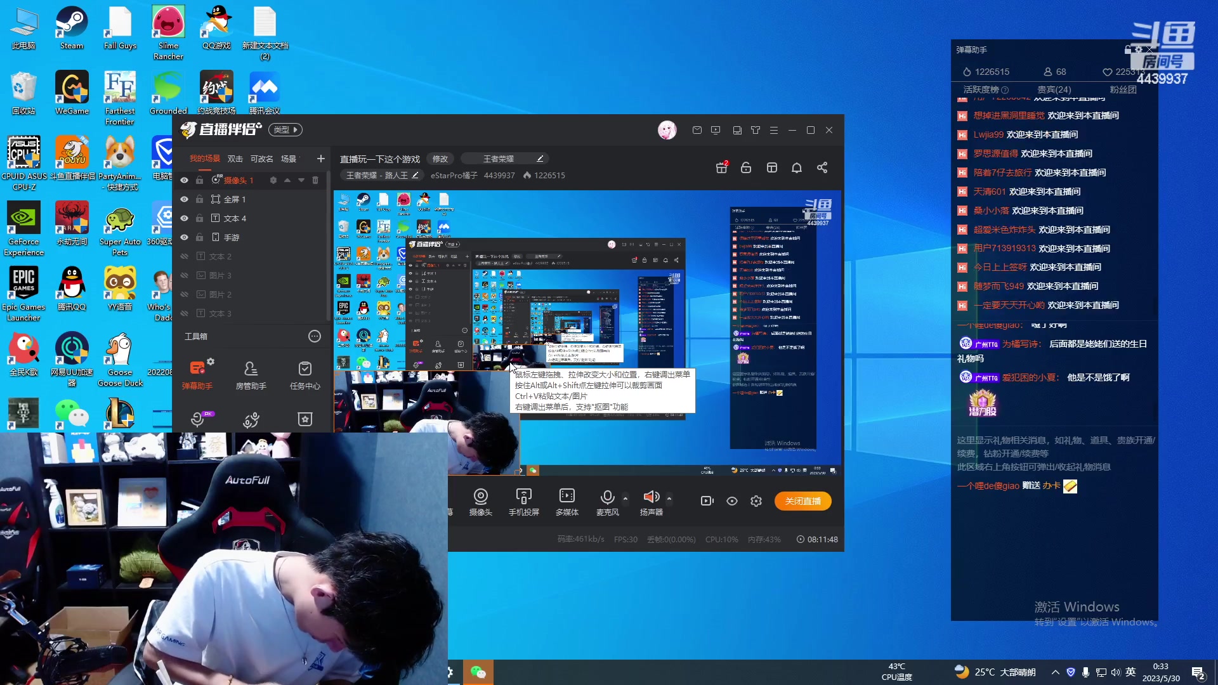The image size is (1218, 685).
Task: Open the 房管助手 tool
Action: coord(251,374)
